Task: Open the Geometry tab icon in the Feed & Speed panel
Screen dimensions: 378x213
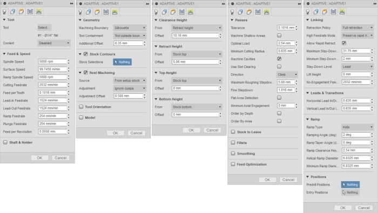Action: click(x=12, y=11)
